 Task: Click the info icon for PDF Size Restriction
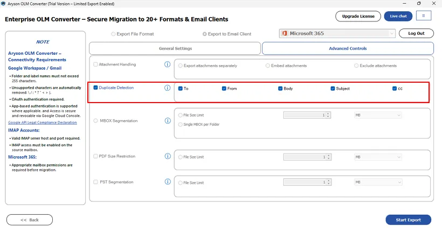[x=167, y=156]
